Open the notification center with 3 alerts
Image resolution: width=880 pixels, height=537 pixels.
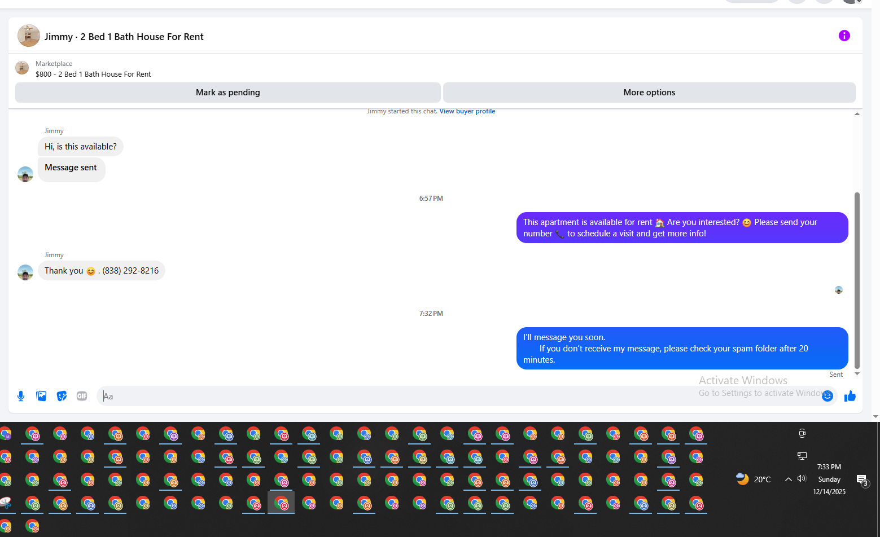(863, 480)
